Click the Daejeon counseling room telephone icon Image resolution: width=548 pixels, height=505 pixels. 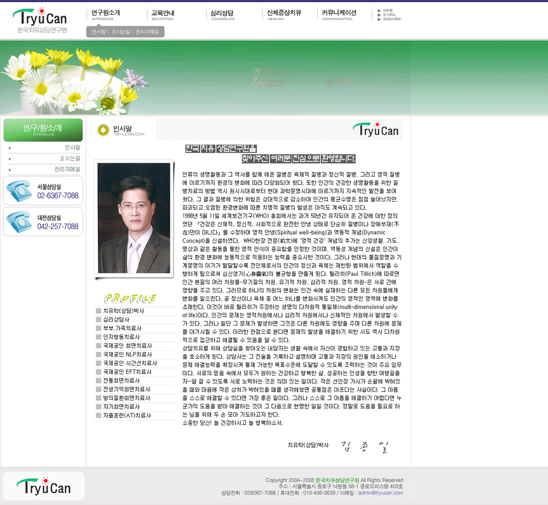point(18,222)
